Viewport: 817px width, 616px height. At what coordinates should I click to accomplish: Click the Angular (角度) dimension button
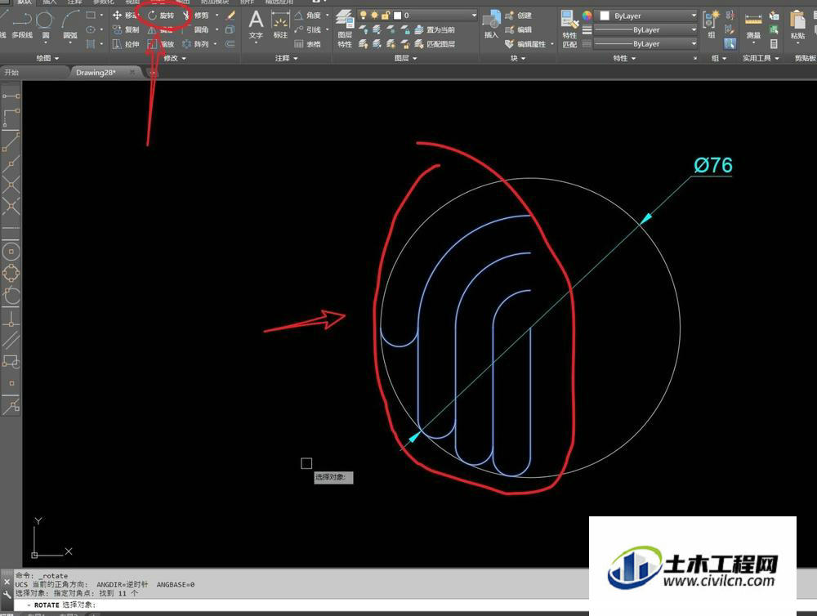(x=308, y=15)
